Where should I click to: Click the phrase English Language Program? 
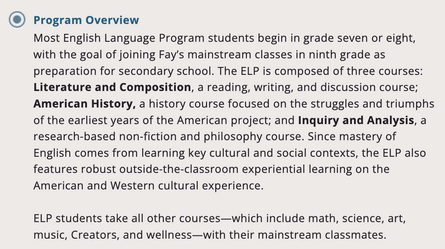point(134,38)
